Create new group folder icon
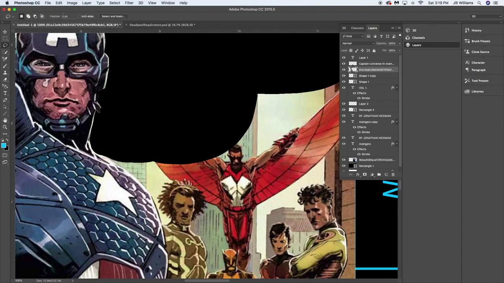The width and height of the screenshot is (504, 283). 379,175
